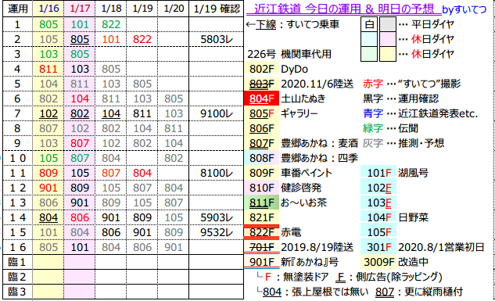Select the 1/18 column header
The height and width of the screenshot is (301, 495).
point(111,9)
